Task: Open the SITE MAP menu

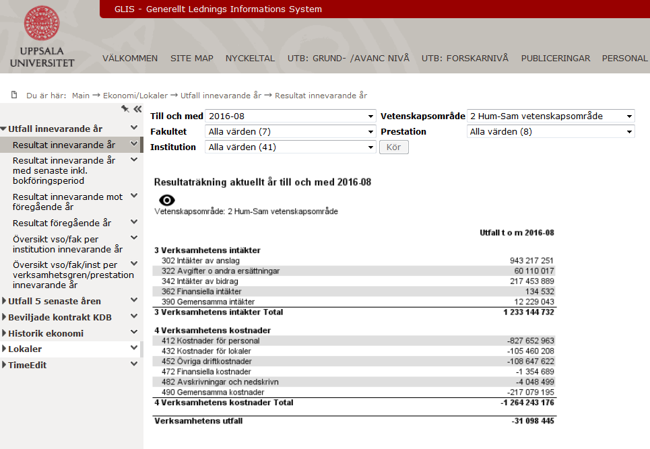Action: click(192, 59)
